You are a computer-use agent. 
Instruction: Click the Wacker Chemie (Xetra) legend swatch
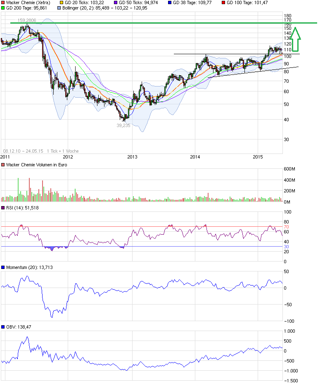[x=3, y=2]
